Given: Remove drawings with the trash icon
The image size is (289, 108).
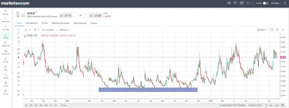Looking at the screenshot, I should (x=18, y=95).
